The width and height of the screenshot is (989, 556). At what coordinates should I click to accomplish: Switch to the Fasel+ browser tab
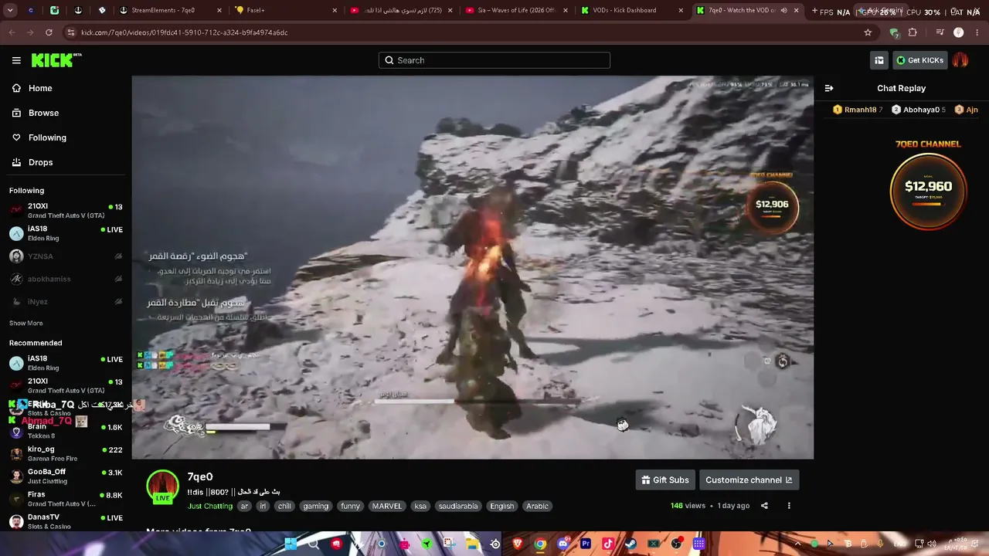coord(286,11)
